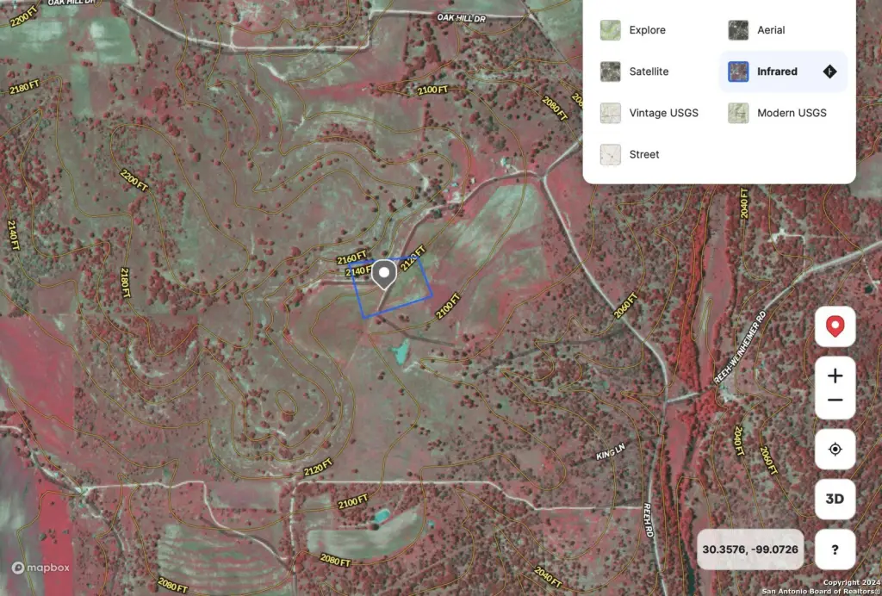Click the red location pin button

(x=835, y=326)
